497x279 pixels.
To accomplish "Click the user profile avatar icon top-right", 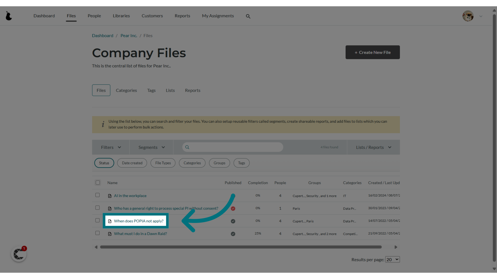I will pos(468,16).
